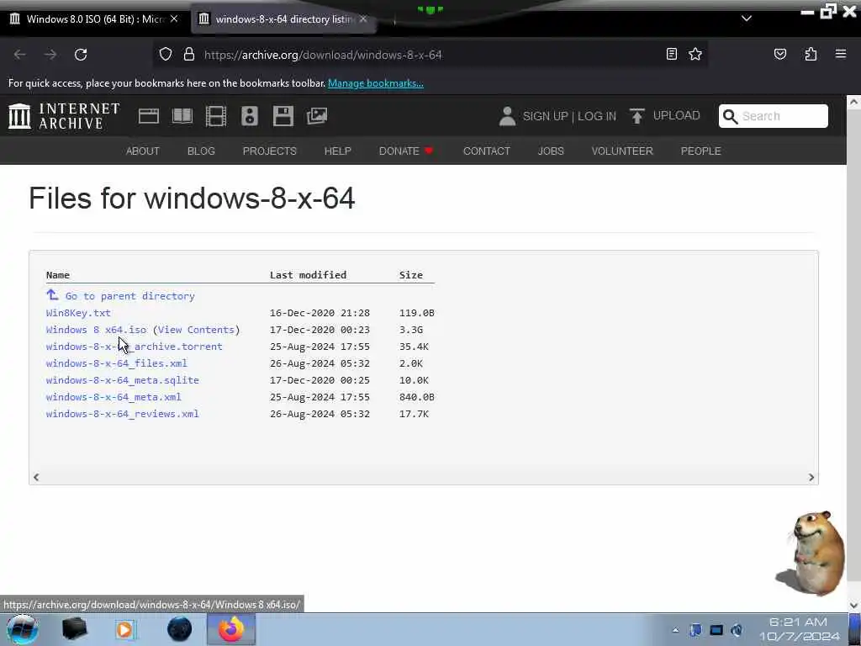Screen dimensions: 861x646
Task: Open the extensions puzzle icon
Action: point(811,54)
